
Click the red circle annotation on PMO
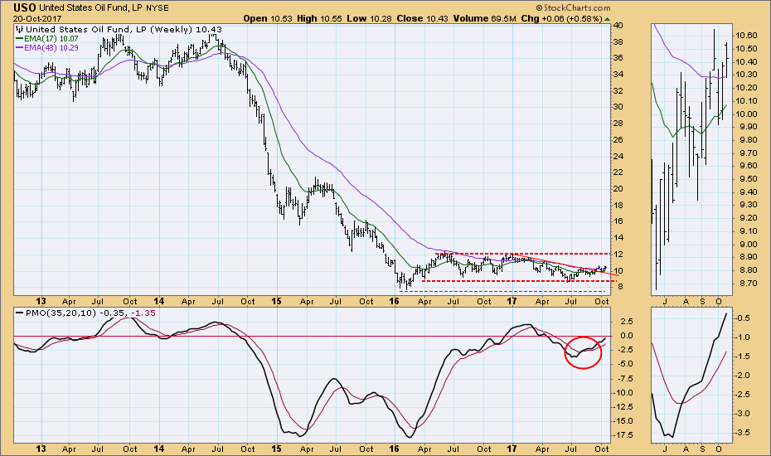click(582, 352)
